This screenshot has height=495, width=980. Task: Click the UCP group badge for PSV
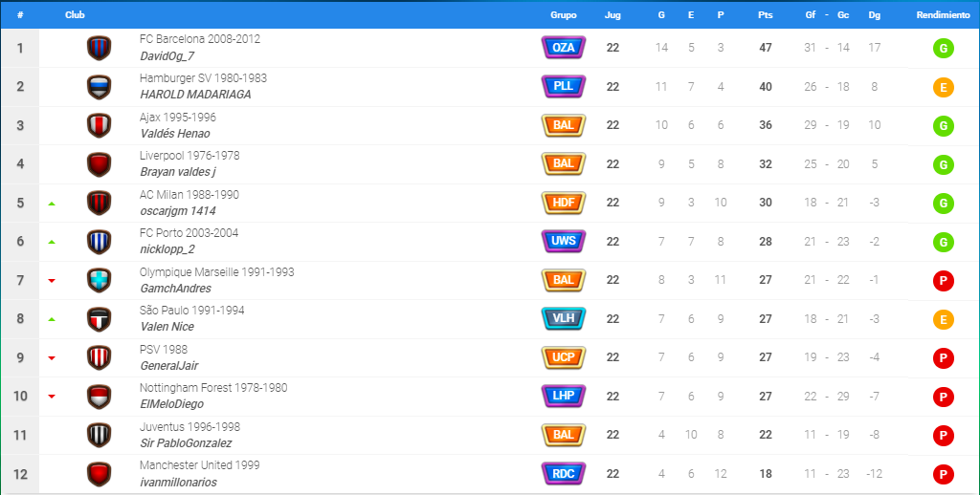pos(563,357)
